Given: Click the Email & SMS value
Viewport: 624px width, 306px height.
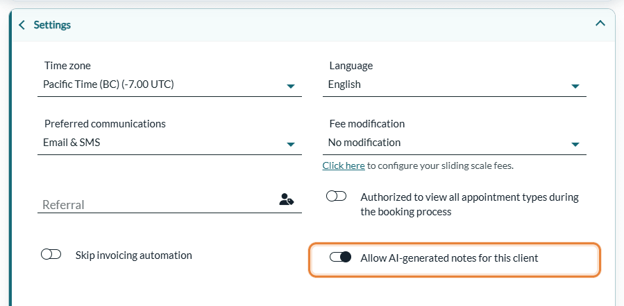Looking at the screenshot, I should tap(71, 143).
